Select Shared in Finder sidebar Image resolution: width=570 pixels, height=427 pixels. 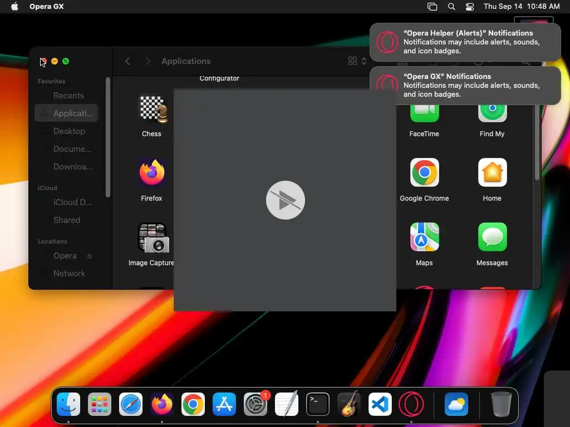click(67, 220)
